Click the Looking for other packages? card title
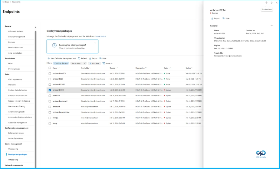This screenshot has width=280, height=169. click(x=72, y=45)
